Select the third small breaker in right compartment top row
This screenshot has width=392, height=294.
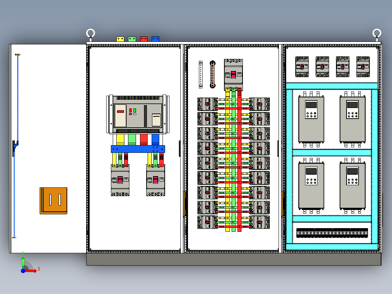point(343,67)
